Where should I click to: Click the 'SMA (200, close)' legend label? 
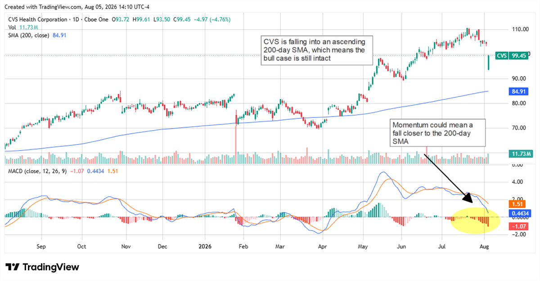point(29,35)
